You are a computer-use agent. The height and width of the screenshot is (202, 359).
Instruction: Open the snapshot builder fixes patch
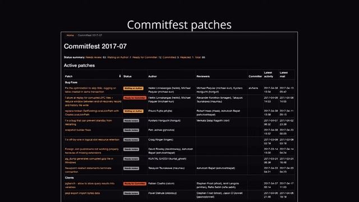[78, 130]
